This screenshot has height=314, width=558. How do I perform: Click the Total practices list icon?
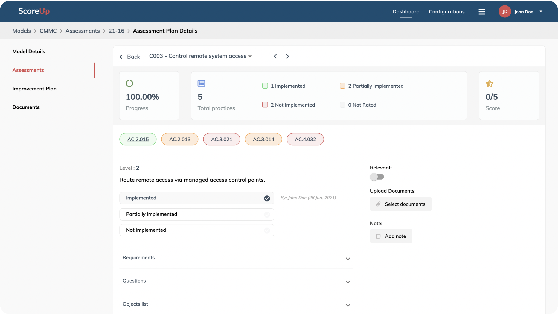(201, 83)
